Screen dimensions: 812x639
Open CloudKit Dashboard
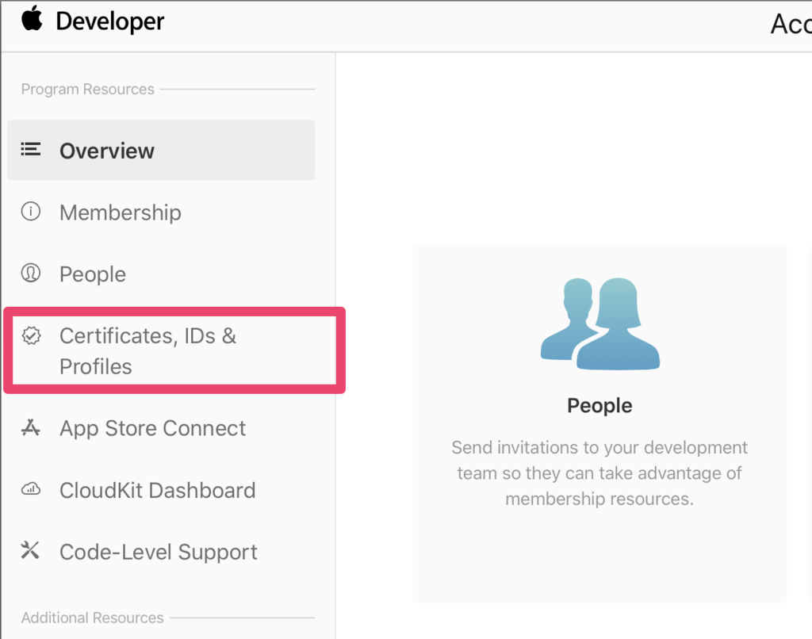[158, 491]
